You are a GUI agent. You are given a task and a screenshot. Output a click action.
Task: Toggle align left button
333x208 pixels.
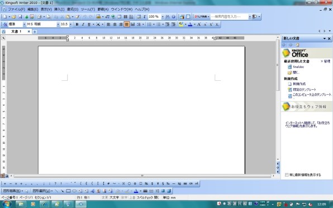108,25
